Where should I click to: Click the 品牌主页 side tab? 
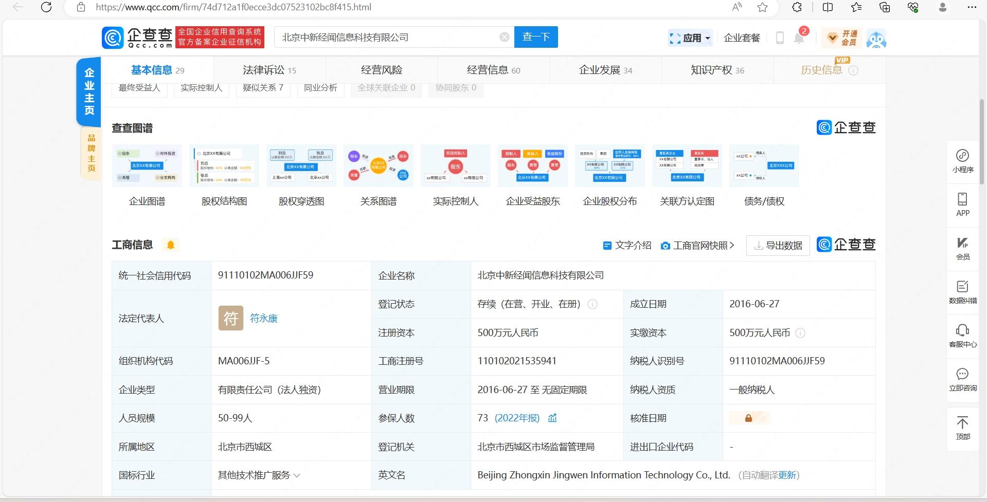(x=91, y=153)
